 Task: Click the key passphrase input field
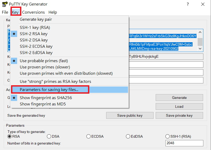[166, 72]
